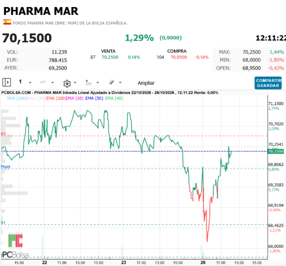The width and height of the screenshot is (286, 266).
Task: Toggle the EMA (20) indicator
Action: pos(75,98)
